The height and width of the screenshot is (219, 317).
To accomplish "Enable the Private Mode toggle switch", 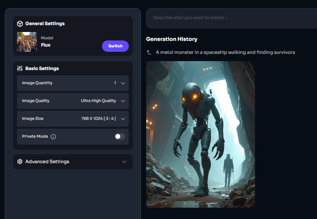I will tap(119, 136).
